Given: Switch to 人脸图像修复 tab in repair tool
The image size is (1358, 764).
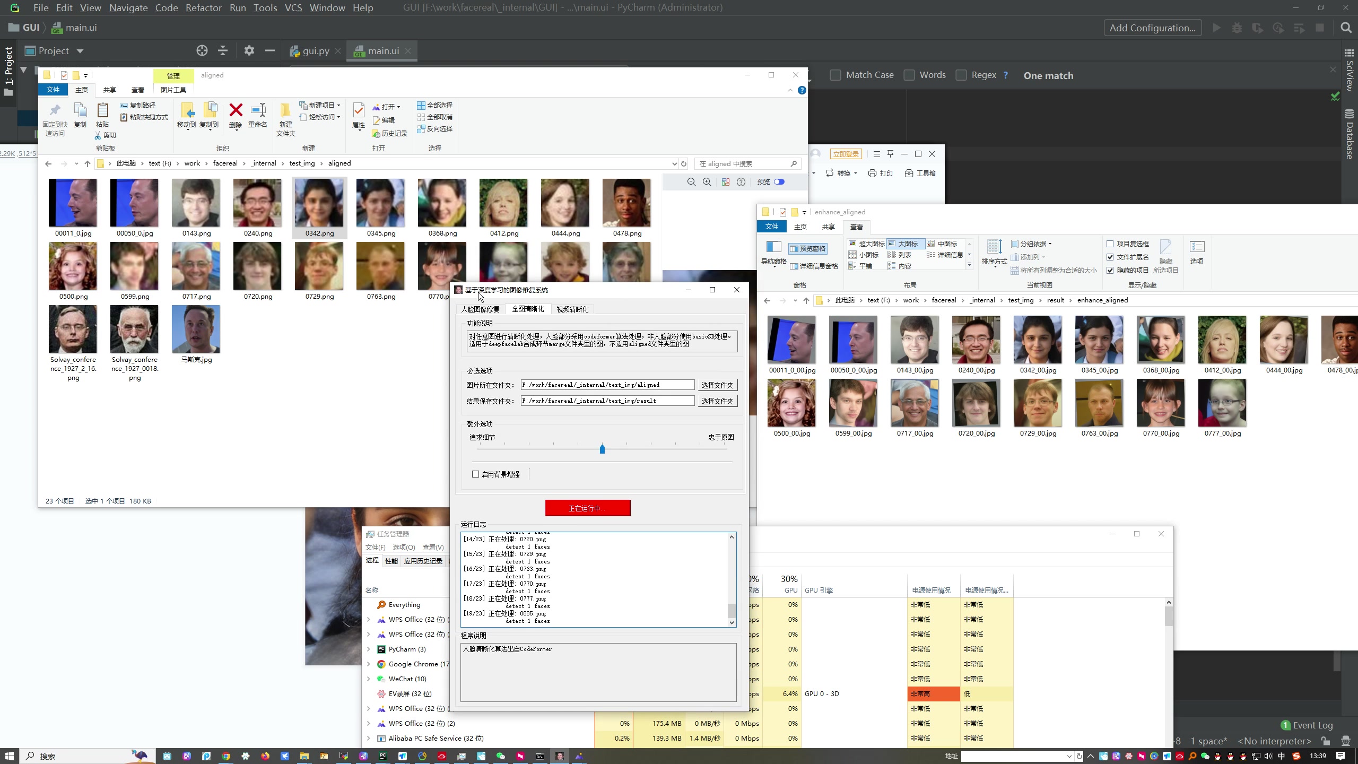Looking at the screenshot, I should click(480, 309).
